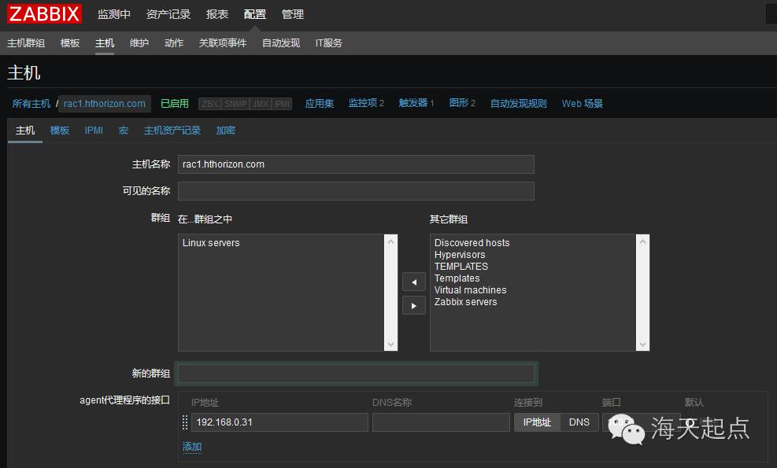The image size is (777, 468).
Task: Open the 监测中 top menu
Action: [114, 14]
